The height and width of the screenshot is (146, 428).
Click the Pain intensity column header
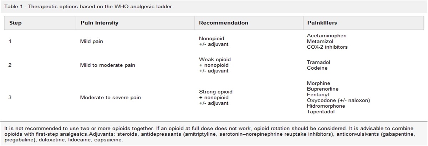click(x=99, y=23)
